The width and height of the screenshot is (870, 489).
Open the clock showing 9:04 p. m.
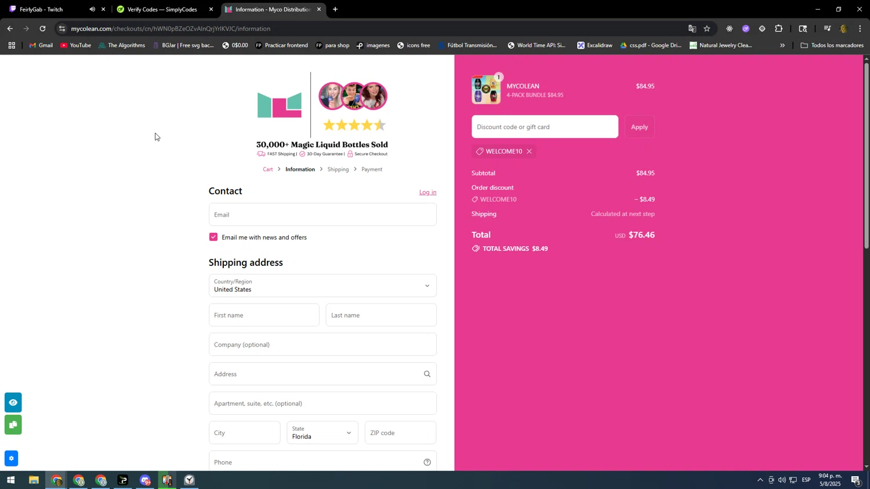coord(830,480)
